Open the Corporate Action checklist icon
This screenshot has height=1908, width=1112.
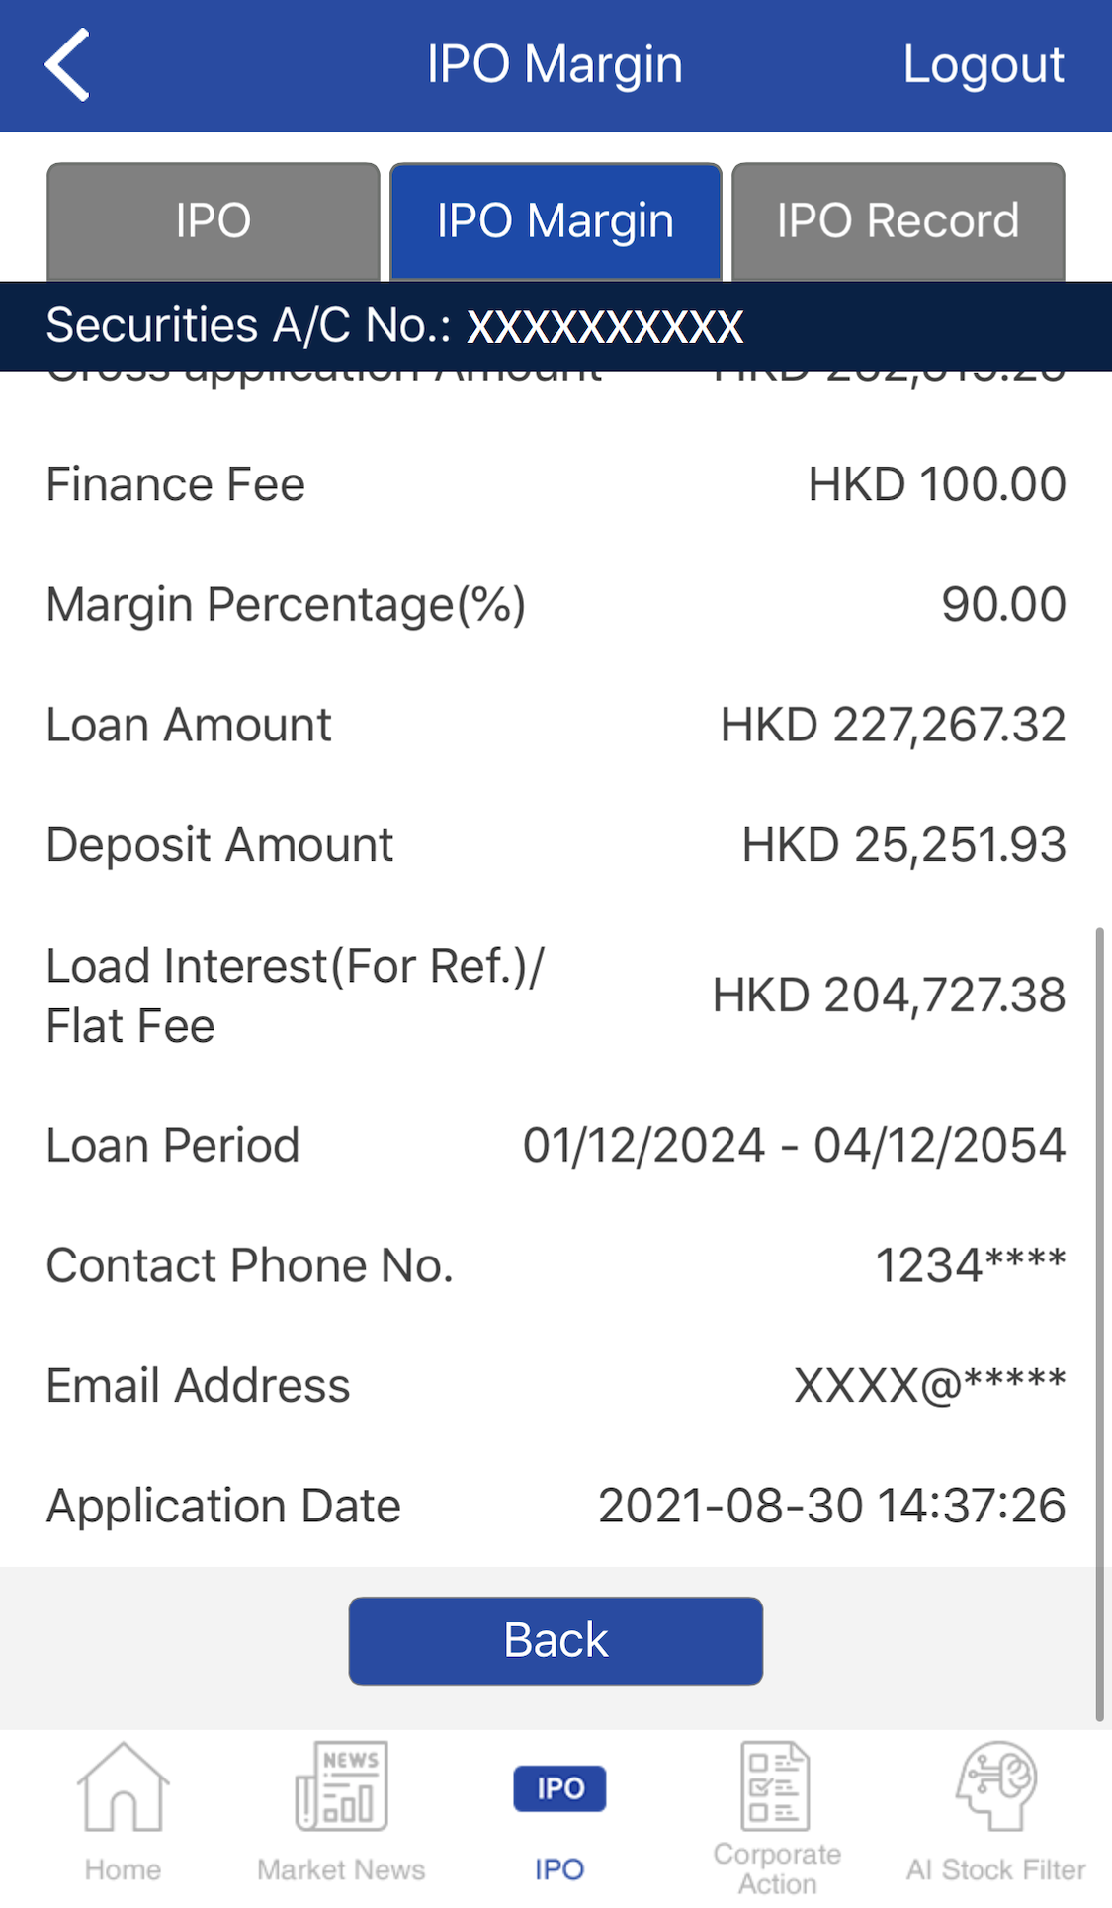(x=776, y=1786)
